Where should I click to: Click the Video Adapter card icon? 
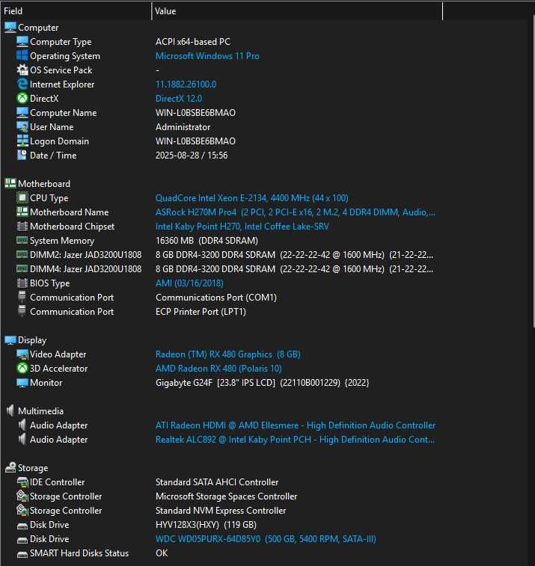(22, 354)
